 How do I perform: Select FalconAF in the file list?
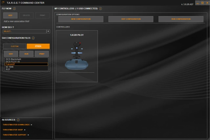click(x=26, y=64)
